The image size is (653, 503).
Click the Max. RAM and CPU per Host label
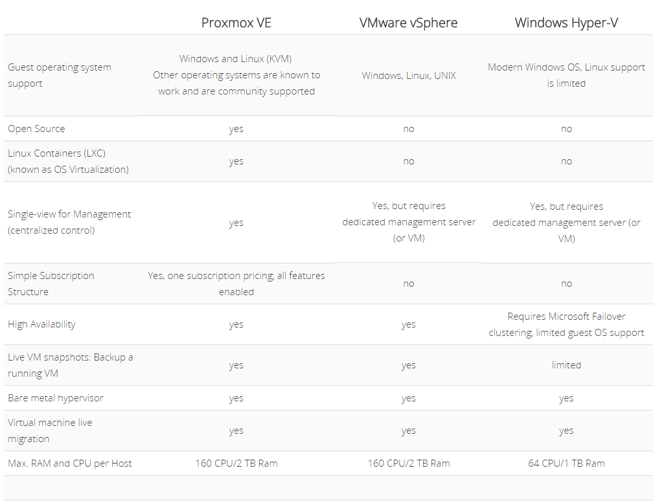pos(69,464)
